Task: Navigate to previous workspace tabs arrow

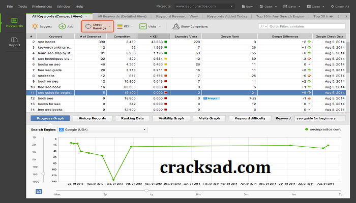Action: click(339, 16)
